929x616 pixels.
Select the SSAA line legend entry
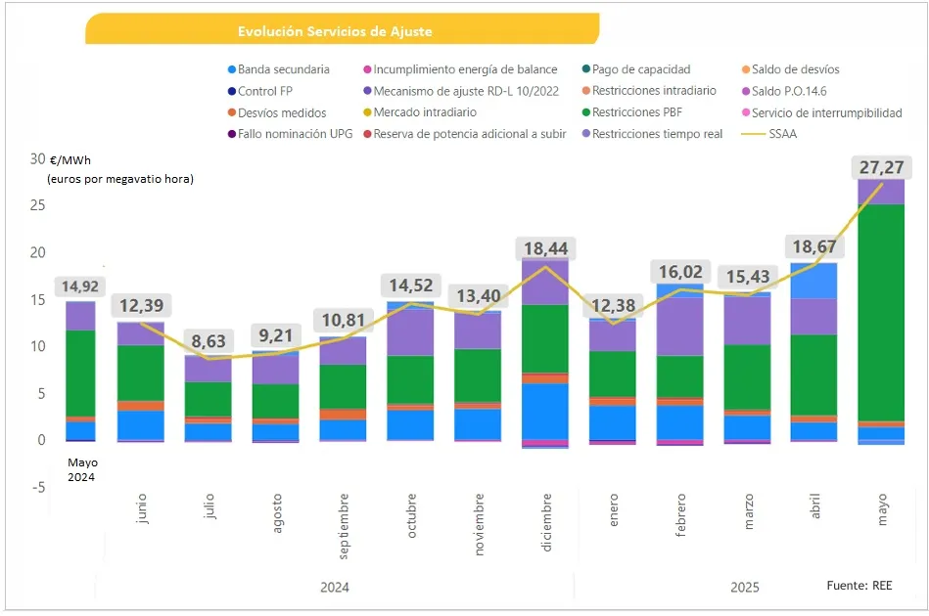(x=769, y=134)
